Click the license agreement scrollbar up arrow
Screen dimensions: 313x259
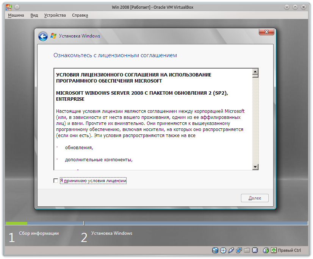(256, 72)
